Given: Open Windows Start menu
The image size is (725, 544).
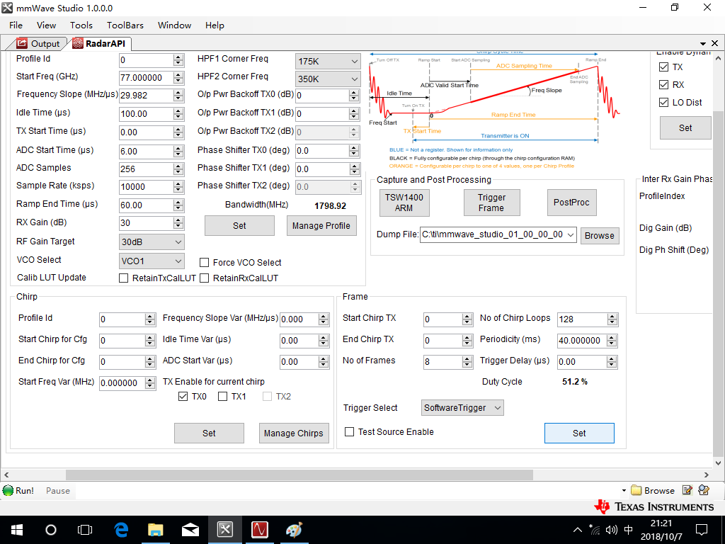Looking at the screenshot, I should click(x=17, y=530).
